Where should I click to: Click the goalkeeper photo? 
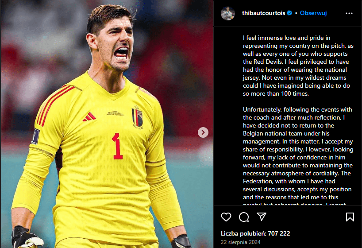click(x=107, y=124)
